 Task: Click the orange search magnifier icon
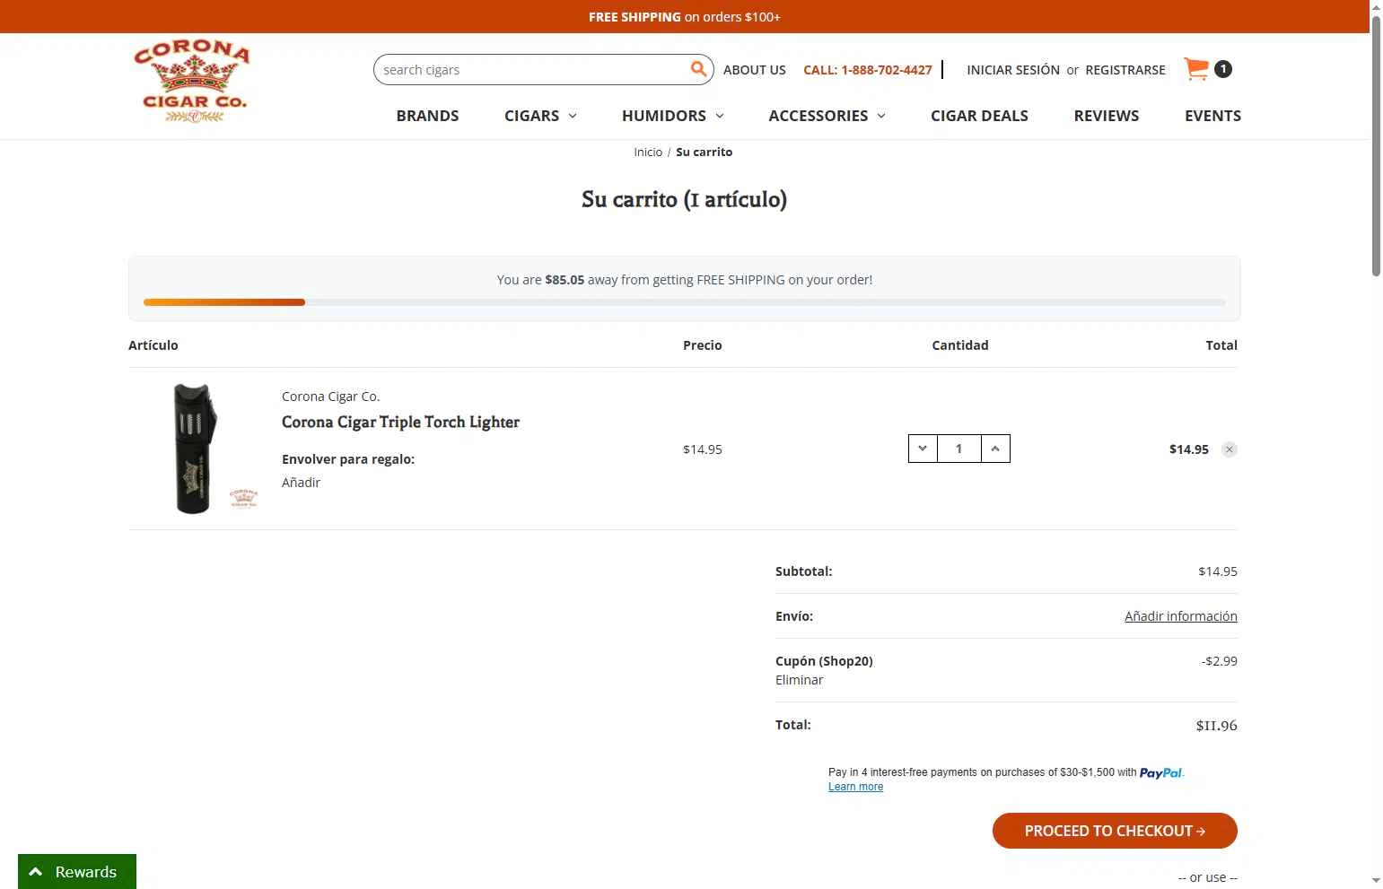(698, 69)
